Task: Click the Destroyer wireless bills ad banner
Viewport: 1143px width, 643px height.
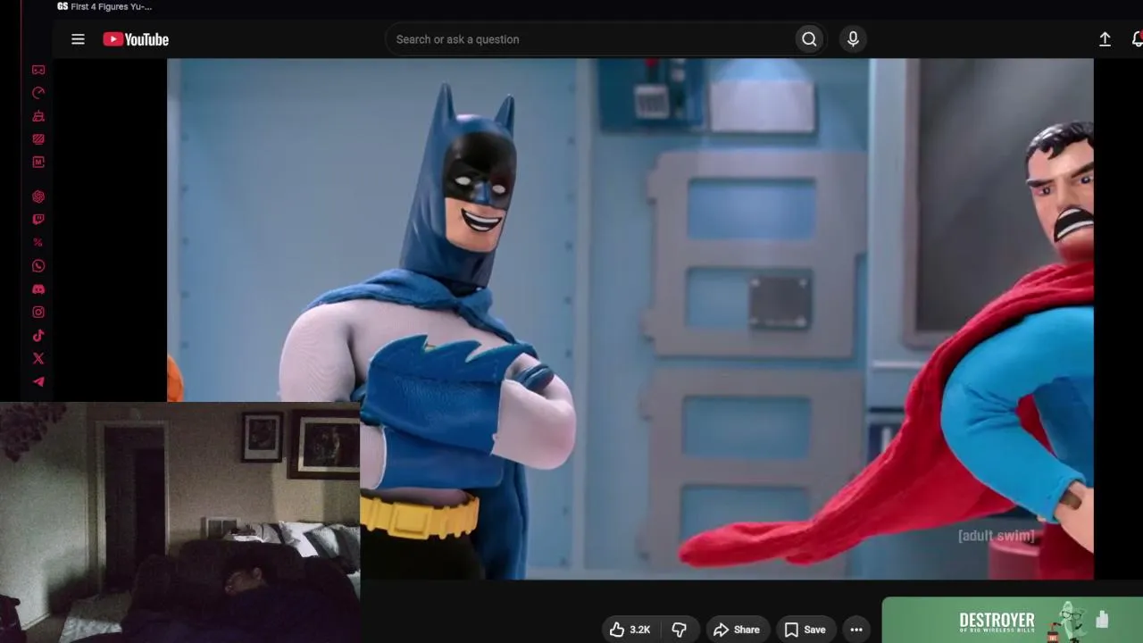Action: point(1013,620)
